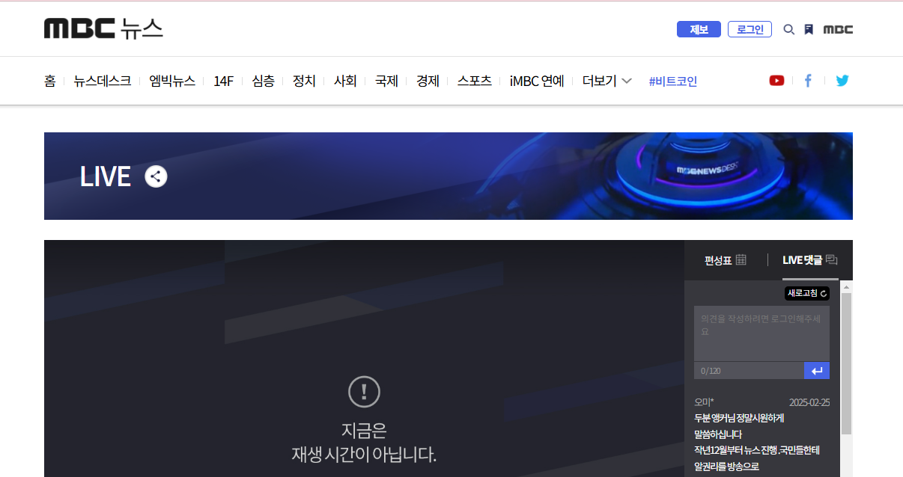The height and width of the screenshot is (477, 903).
Task: Open MBC News Facebook page icon
Action: (x=808, y=80)
